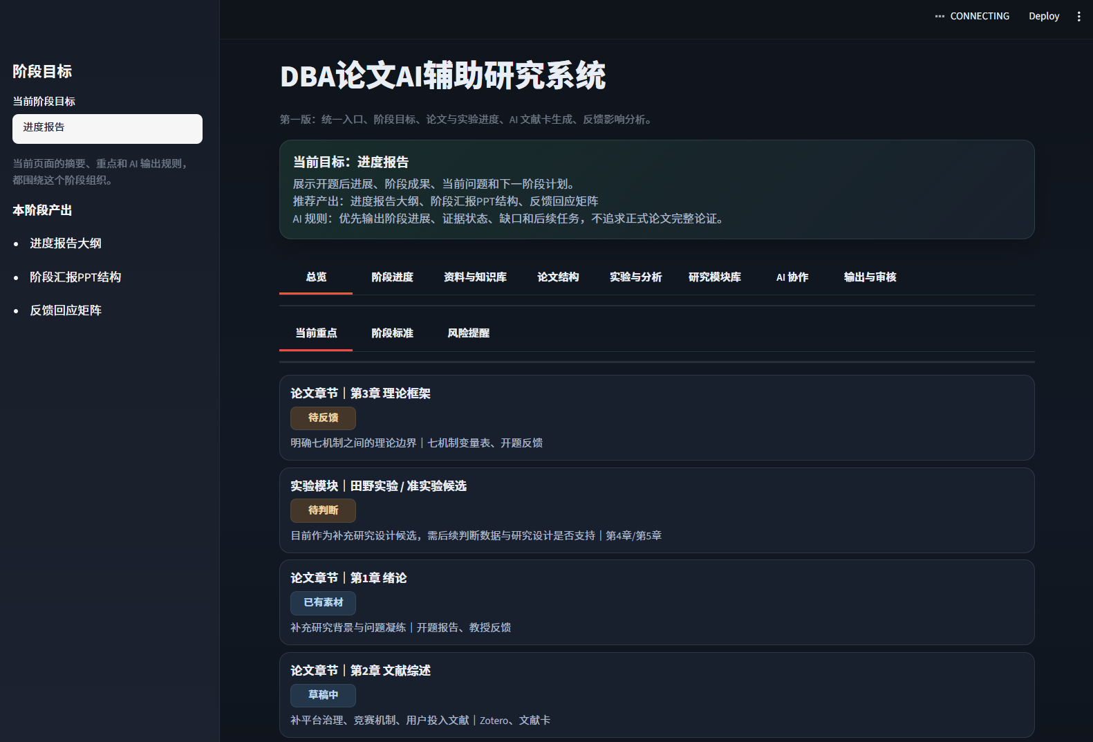Click the card title 第2章 文献综述
The width and height of the screenshot is (1093, 742).
click(x=390, y=671)
